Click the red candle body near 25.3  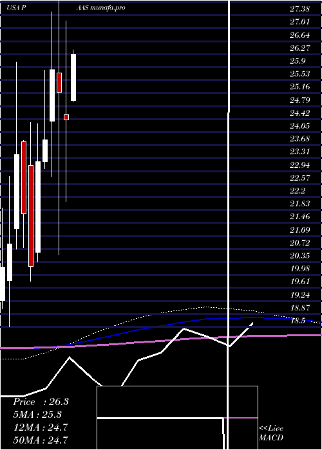tap(59, 82)
